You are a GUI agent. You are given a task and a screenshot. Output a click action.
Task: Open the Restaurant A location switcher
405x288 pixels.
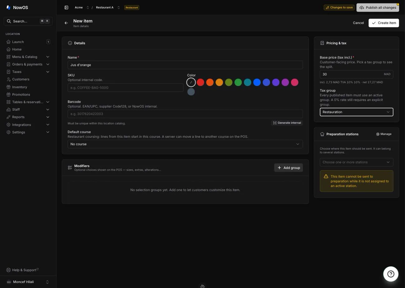(x=108, y=7)
